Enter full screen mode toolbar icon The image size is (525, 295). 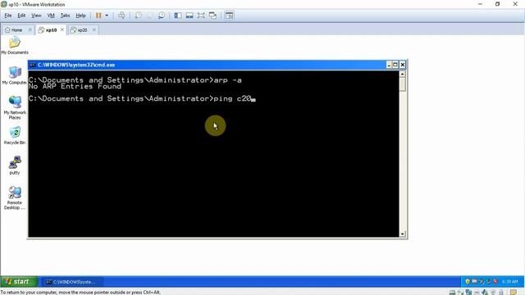[201, 16]
